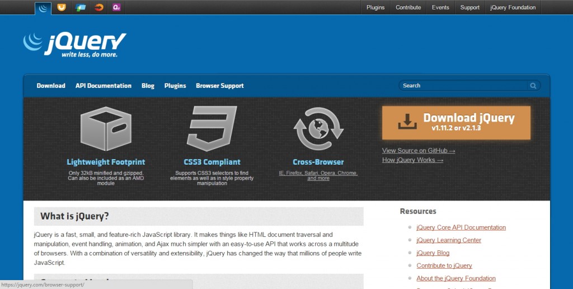The width and height of the screenshot is (573, 289).
Task: Open the jQuery UI project icon
Action: pyautogui.click(x=62, y=7)
